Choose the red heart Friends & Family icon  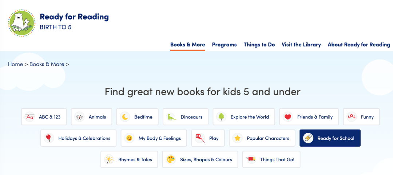pyautogui.click(x=288, y=117)
